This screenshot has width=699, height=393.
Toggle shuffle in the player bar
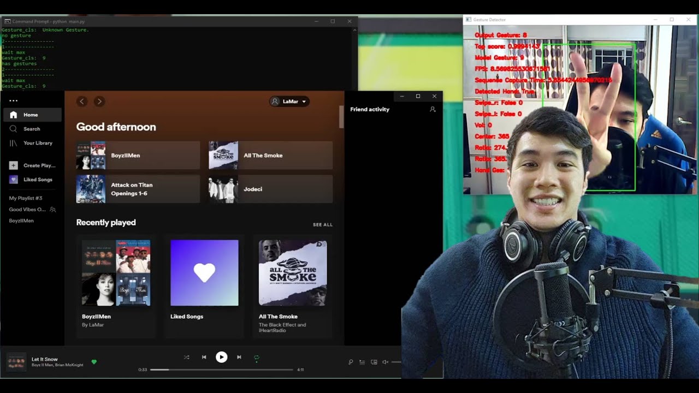186,357
